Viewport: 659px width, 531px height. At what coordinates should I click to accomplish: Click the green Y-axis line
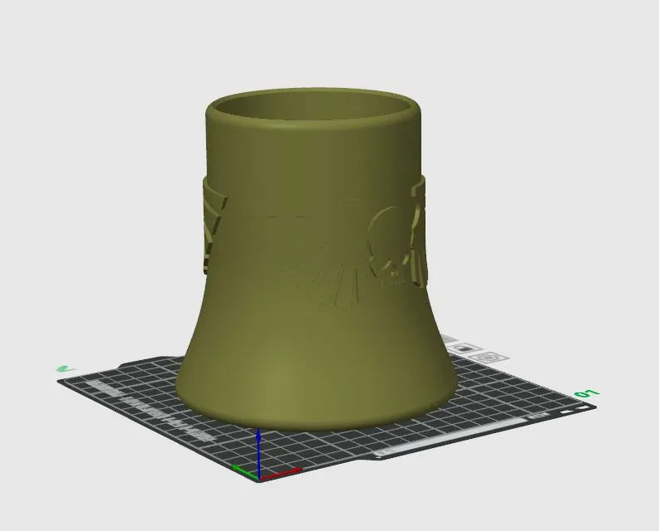click(x=245, y=472)
